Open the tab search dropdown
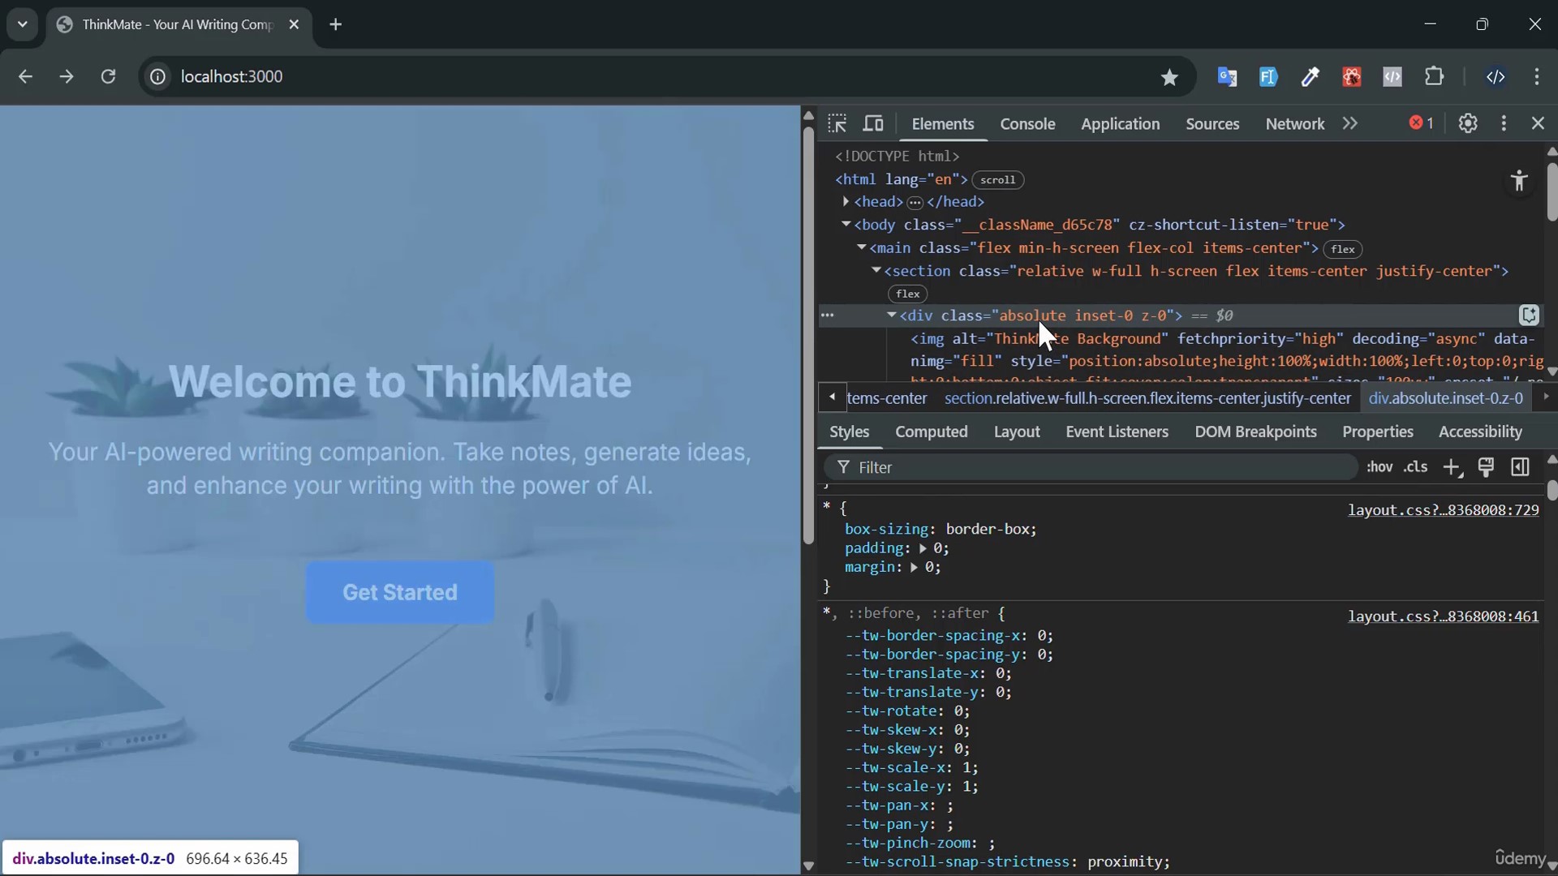This screenshot has width=1558, height=876. 23,24
